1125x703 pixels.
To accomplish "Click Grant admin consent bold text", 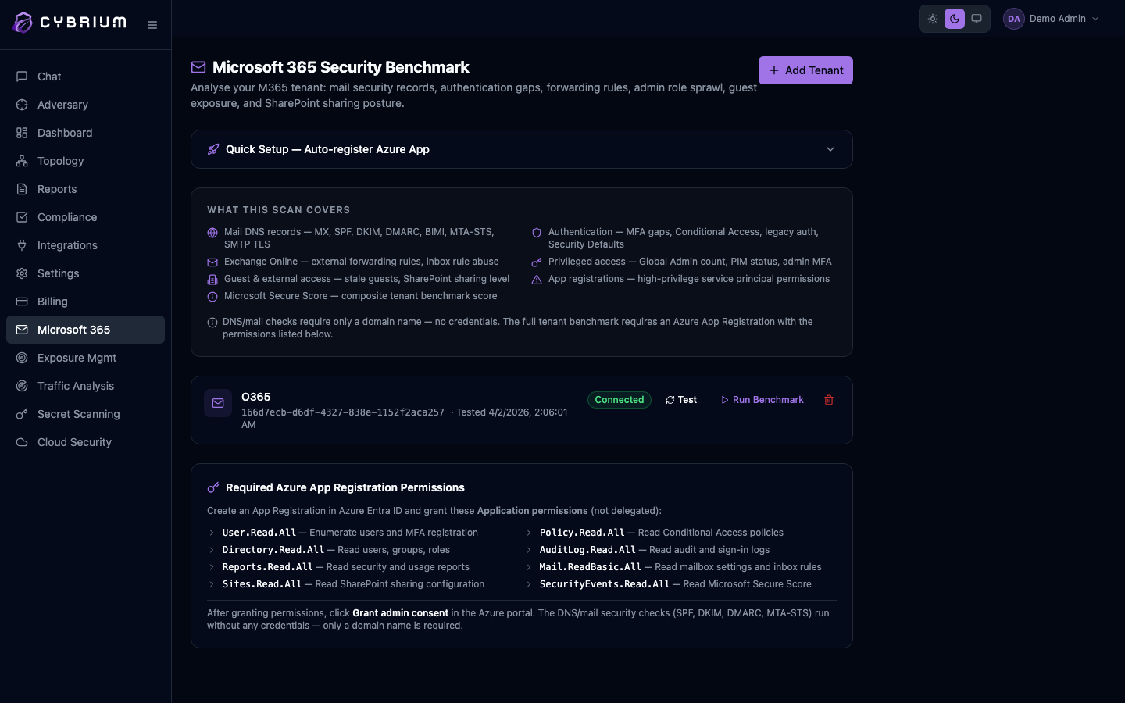I will tap(401, 613).
